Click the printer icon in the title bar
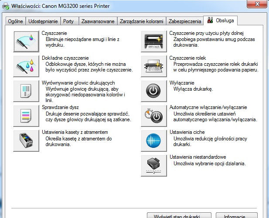The image size is (269, 218). pos(6,6)
